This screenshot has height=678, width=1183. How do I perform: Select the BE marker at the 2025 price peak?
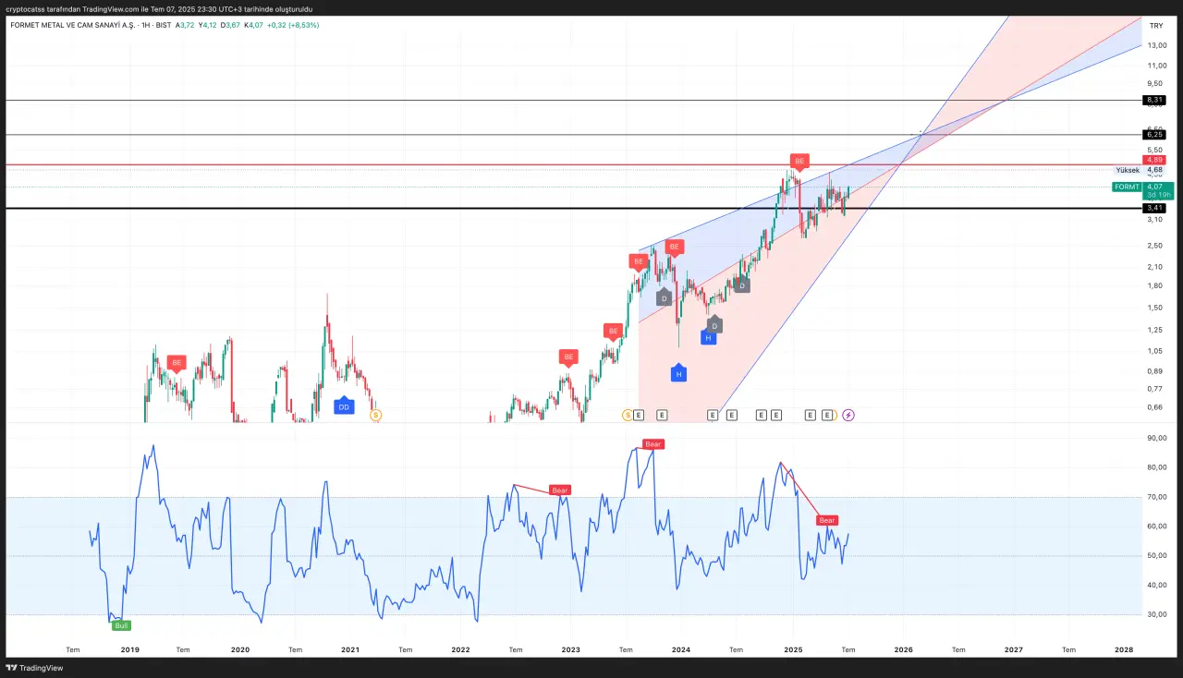pyautogui.click(x=799, y=161)
